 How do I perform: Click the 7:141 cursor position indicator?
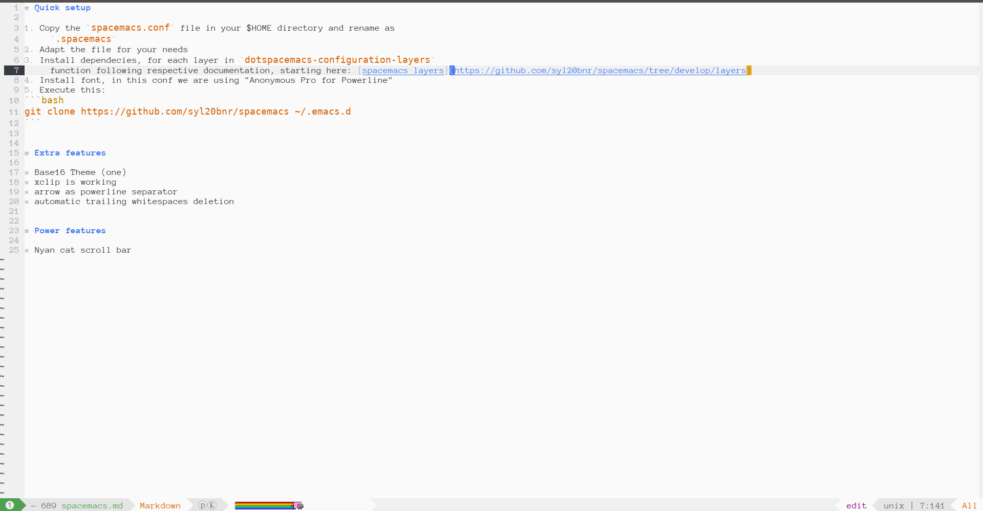click(932, 506)
